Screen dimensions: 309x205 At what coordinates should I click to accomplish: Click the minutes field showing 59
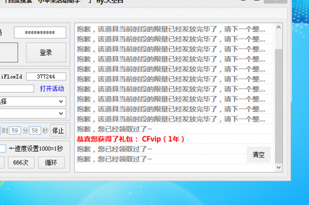[15, 131]
